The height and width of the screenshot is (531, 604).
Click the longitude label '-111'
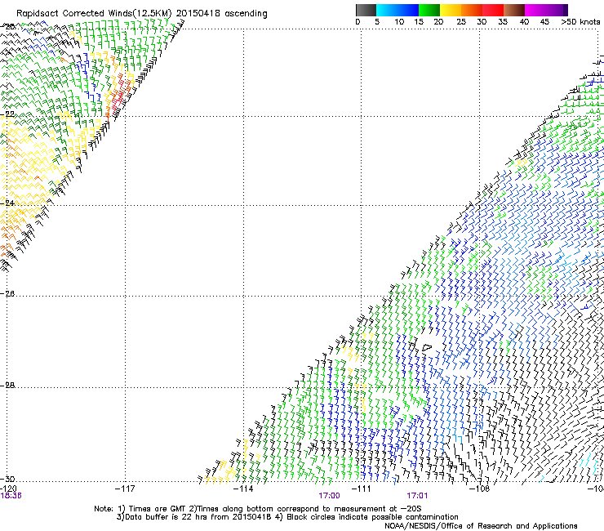tap(362, 489)
